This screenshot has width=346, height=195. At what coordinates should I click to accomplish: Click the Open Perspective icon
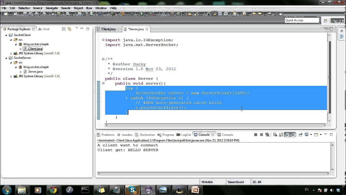click(325, 21)
